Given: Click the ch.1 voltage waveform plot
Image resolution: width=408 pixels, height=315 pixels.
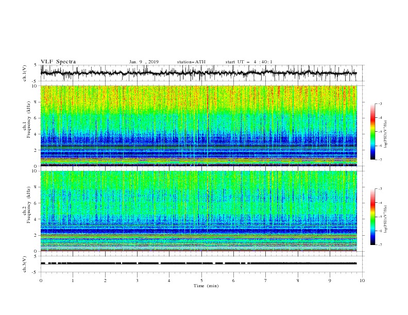Looking at the screenshot, I should click(x=202, y=73).
